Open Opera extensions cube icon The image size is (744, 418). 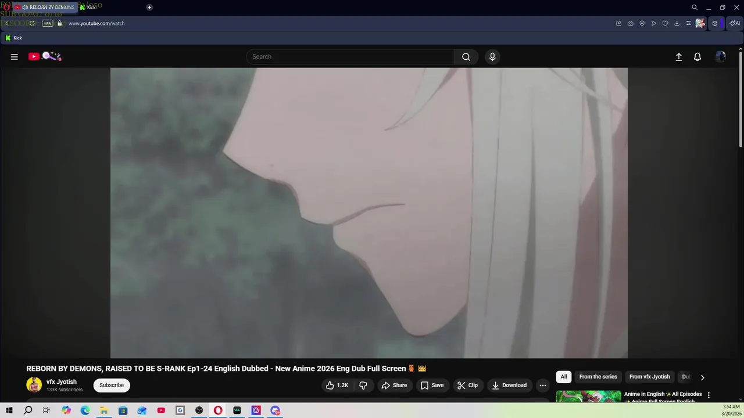[x=715, y=23]
